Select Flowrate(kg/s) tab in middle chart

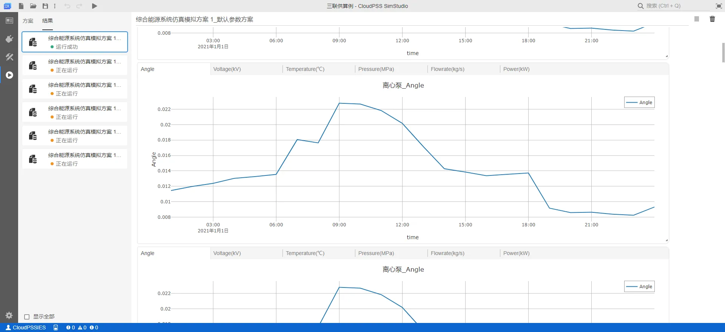pos(464,69)
